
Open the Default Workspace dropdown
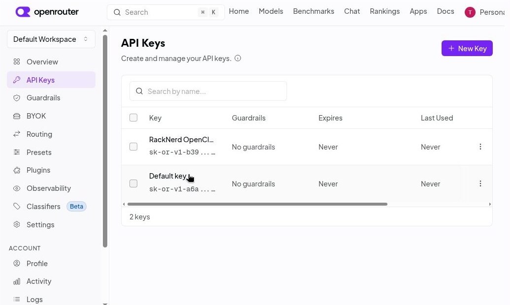(51, 39)
